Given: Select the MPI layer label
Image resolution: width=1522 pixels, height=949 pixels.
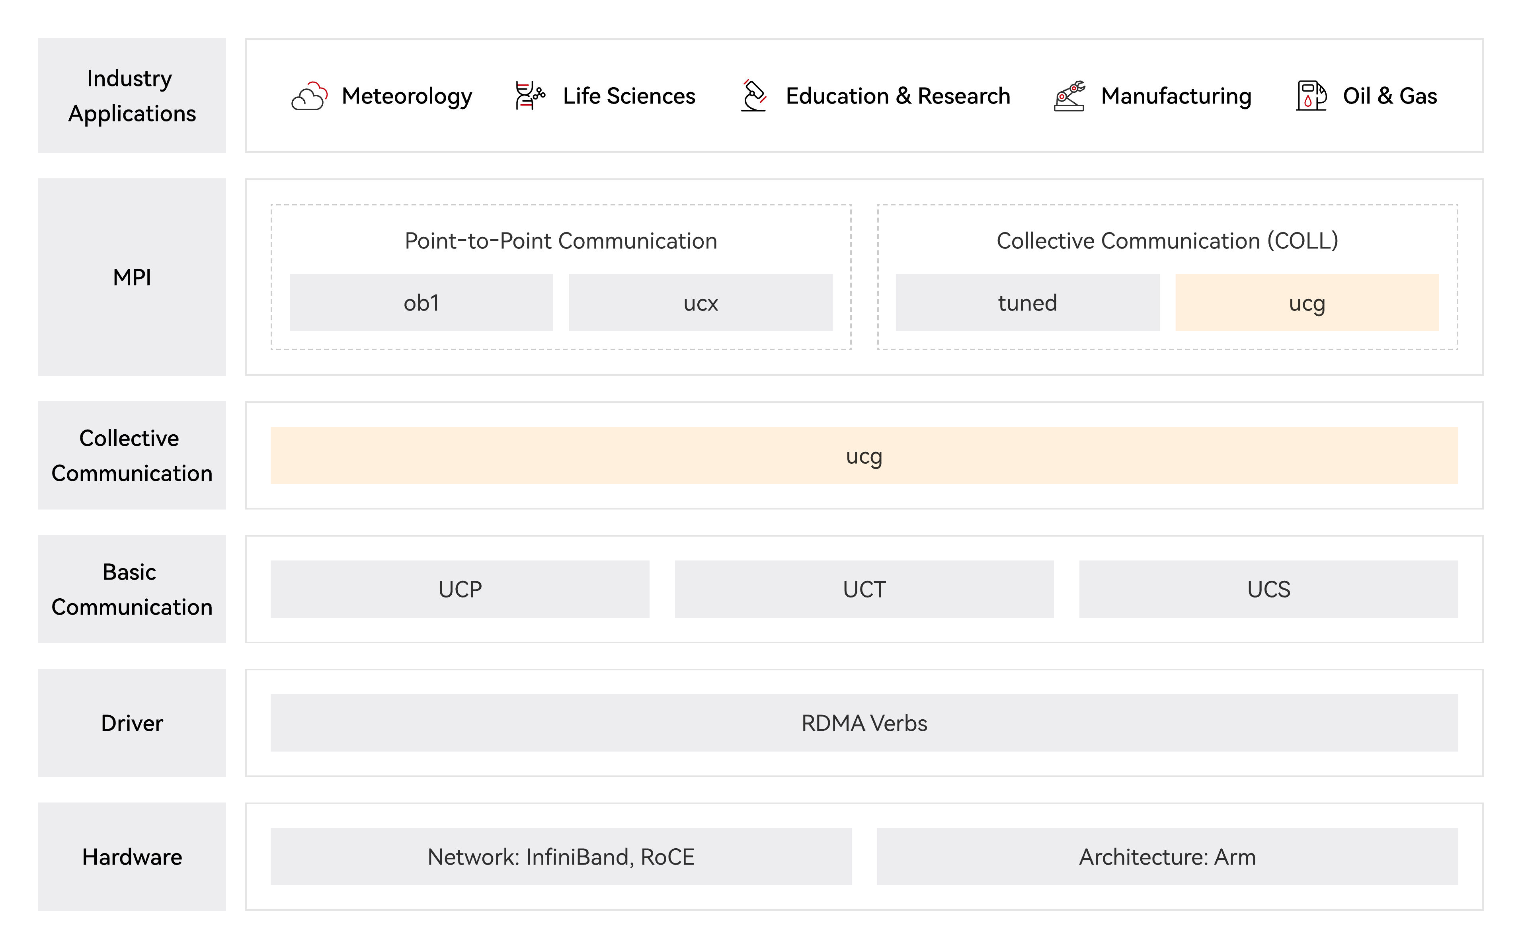Looking at the screenshot, I should click(x=132, y=277).
